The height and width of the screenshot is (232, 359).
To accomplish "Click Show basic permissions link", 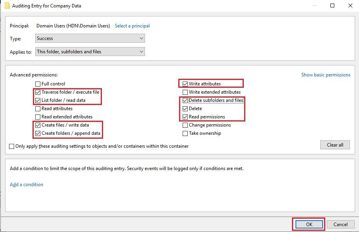I will pos(326,75).
